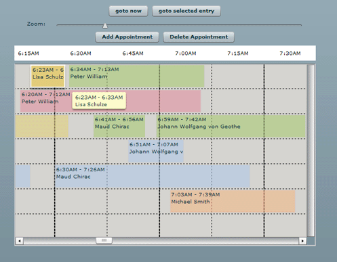
Task: Click the 6:45AM time header label
Action: pyautogui.click(x=133, y=53)
